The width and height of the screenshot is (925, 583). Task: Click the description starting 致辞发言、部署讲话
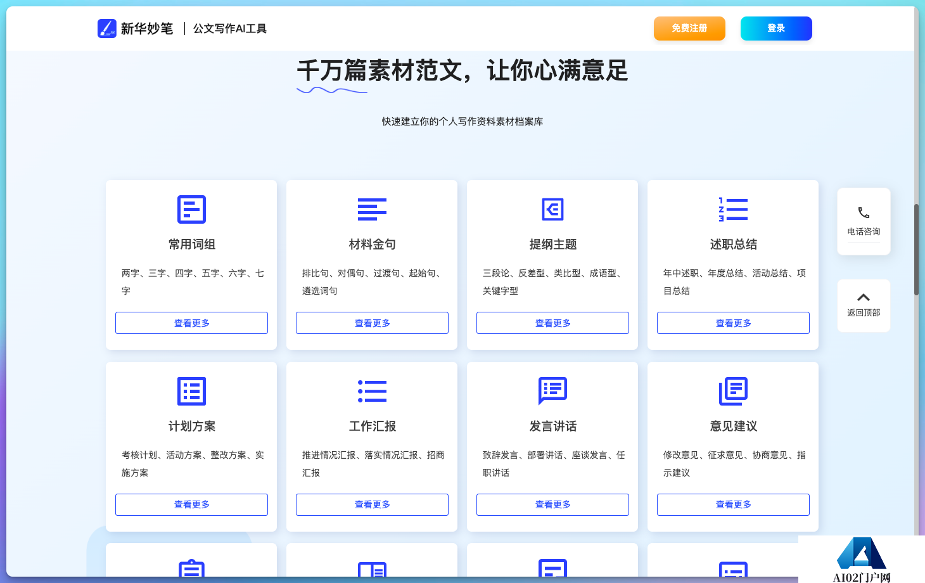tap(554, 464)
